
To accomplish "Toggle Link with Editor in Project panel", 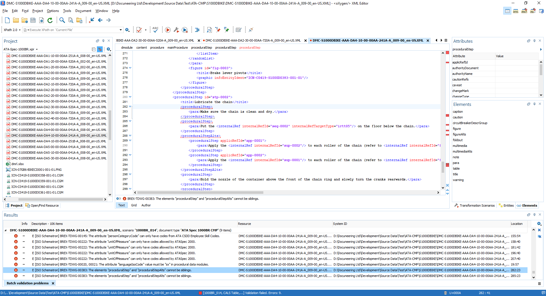I will point(100,49).
